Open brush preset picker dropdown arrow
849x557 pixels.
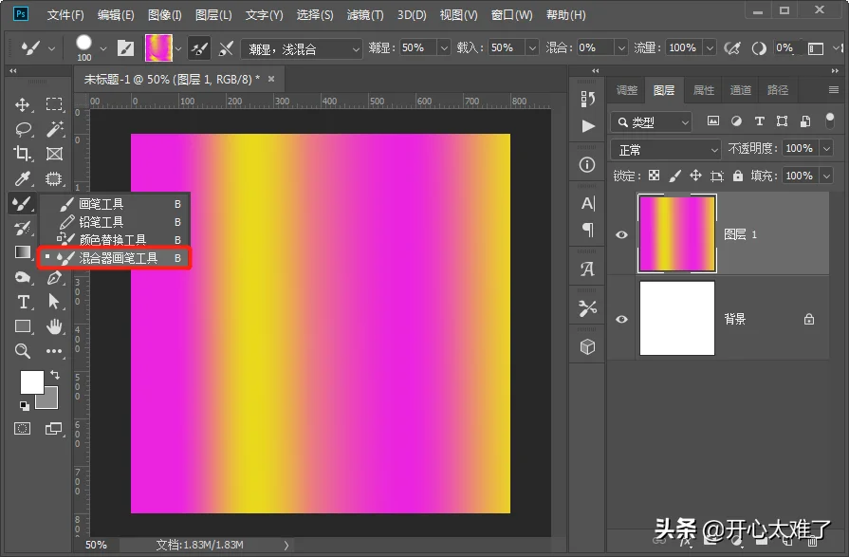tap(103, 48)
